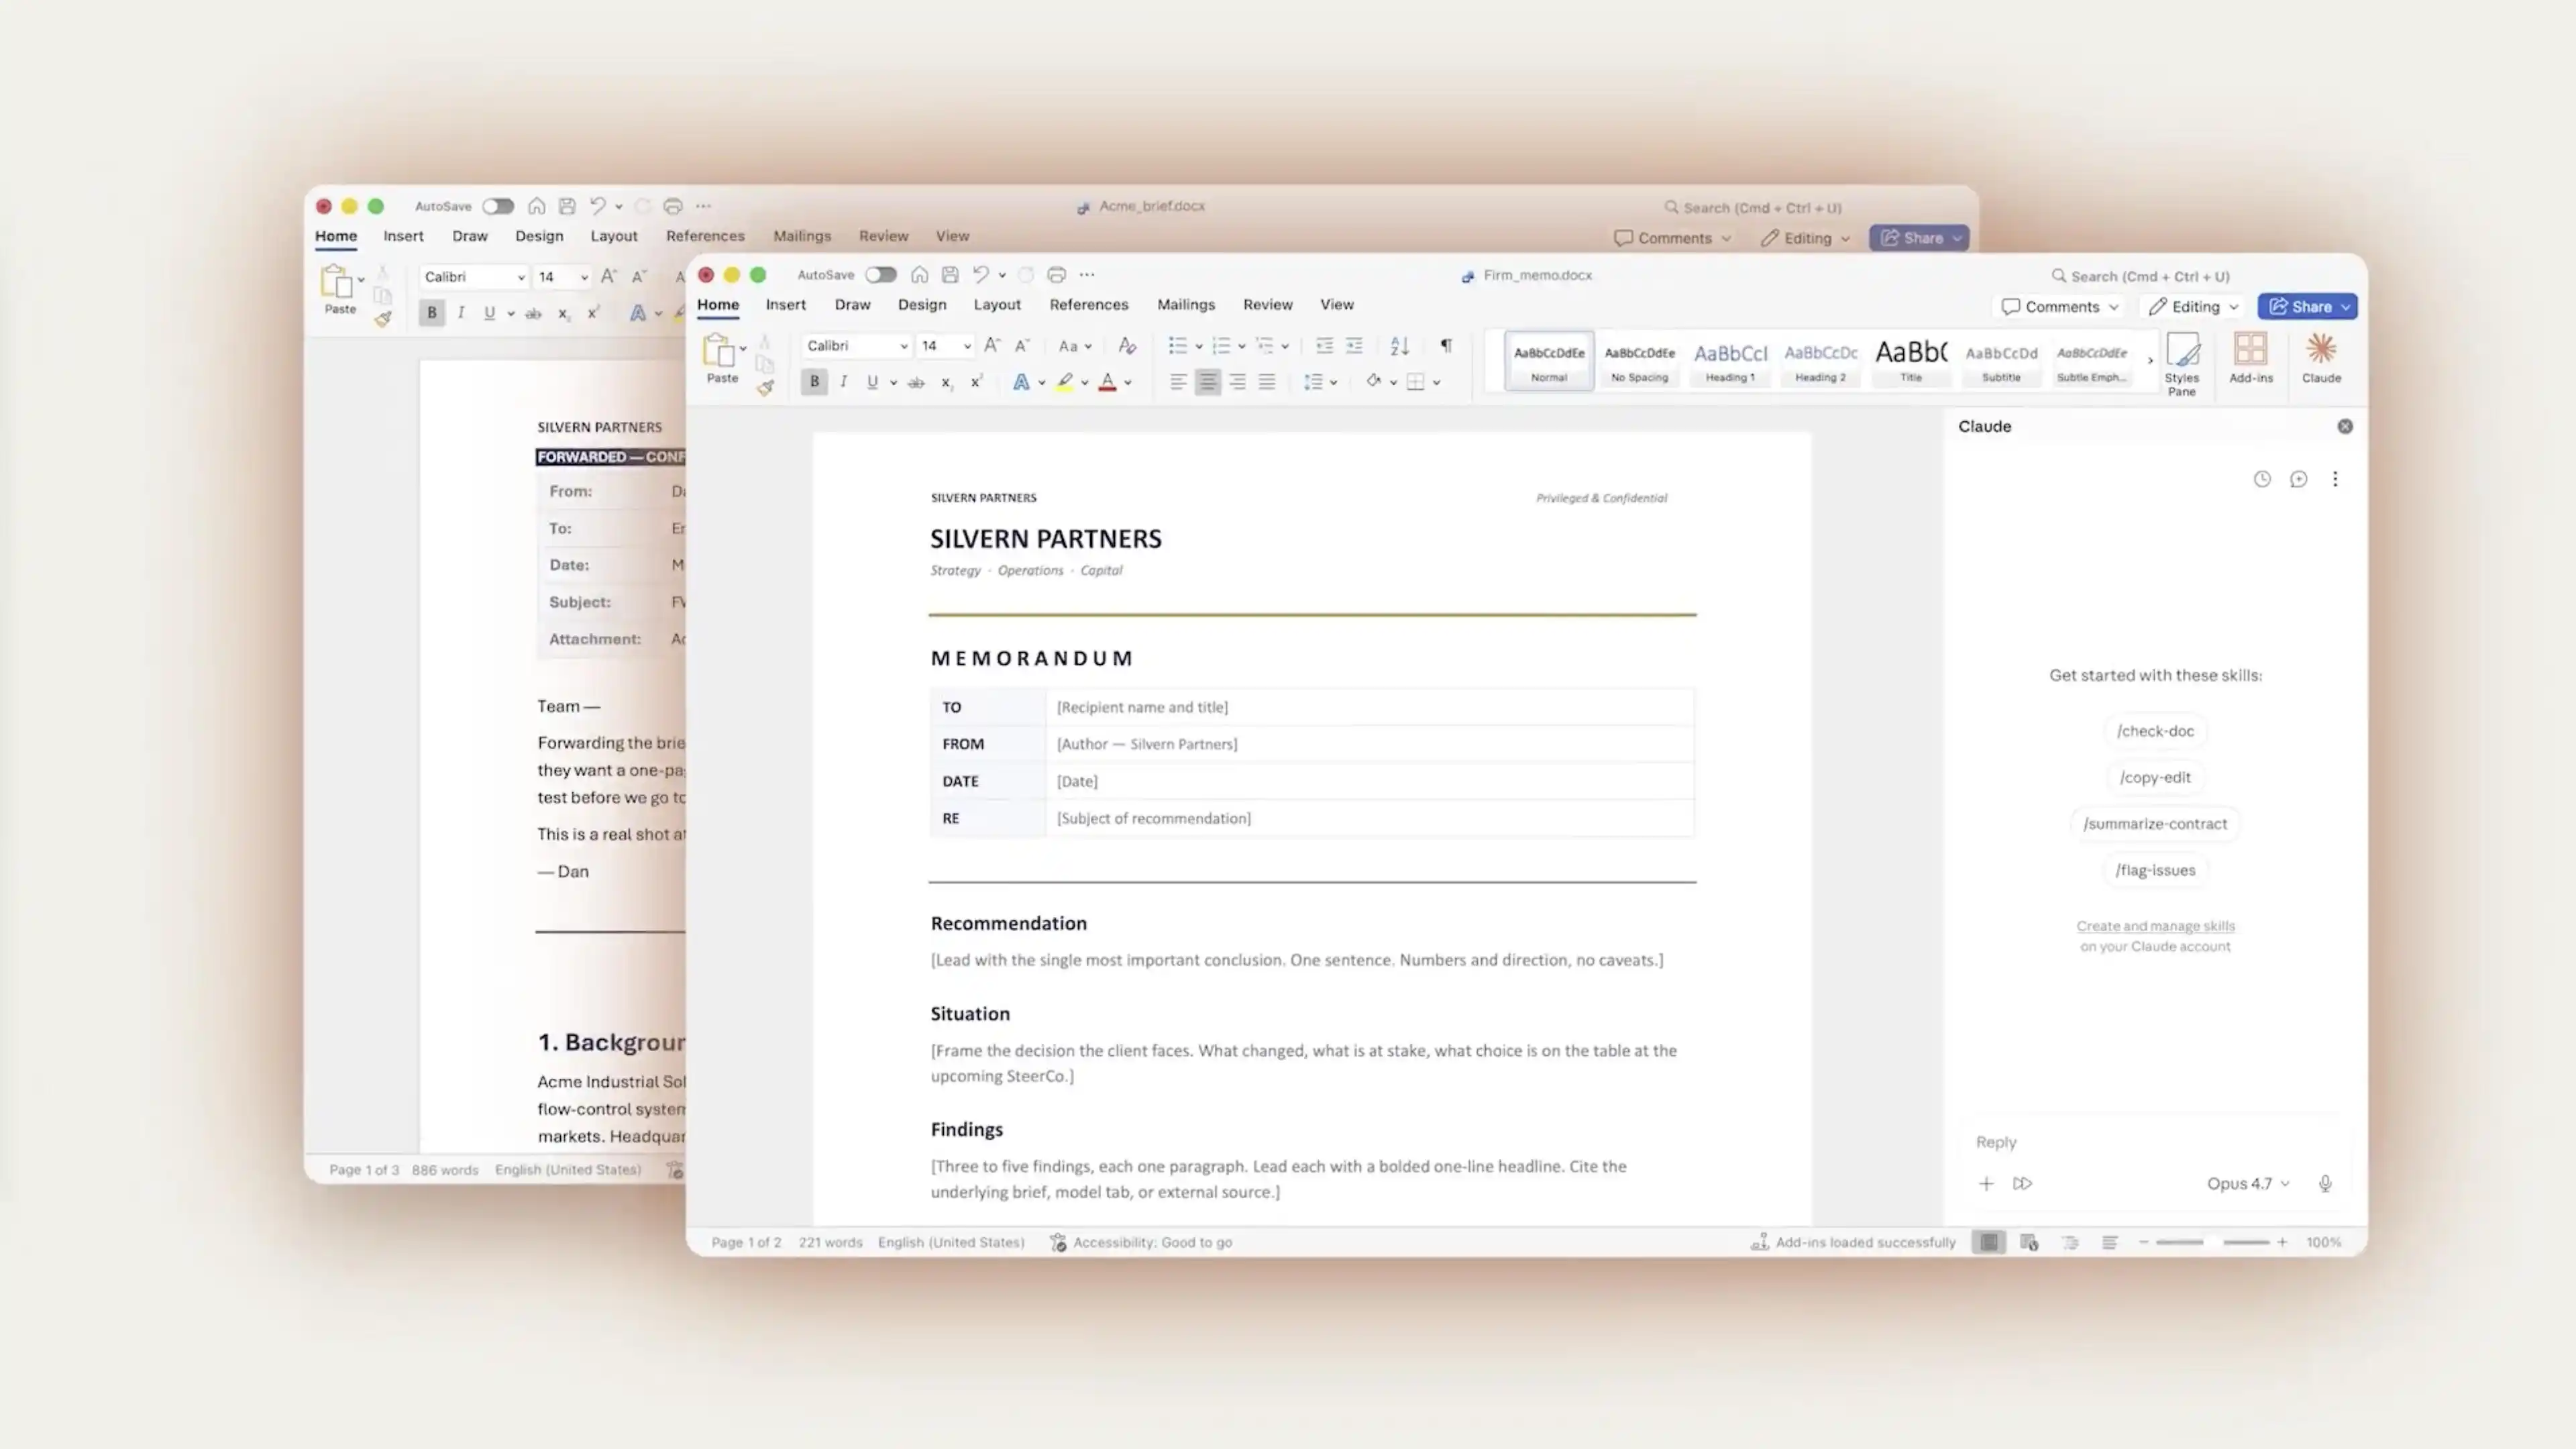Click the Sort icon in ribbon
Image resolution: width=2576 pixels, height=1449 pixels.
coord(1399,345)
